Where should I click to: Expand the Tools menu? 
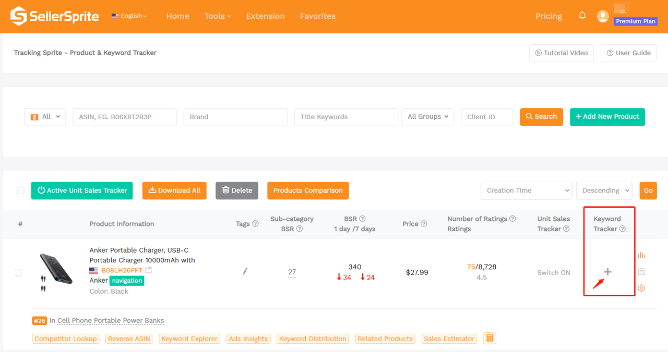pos(218,16)
